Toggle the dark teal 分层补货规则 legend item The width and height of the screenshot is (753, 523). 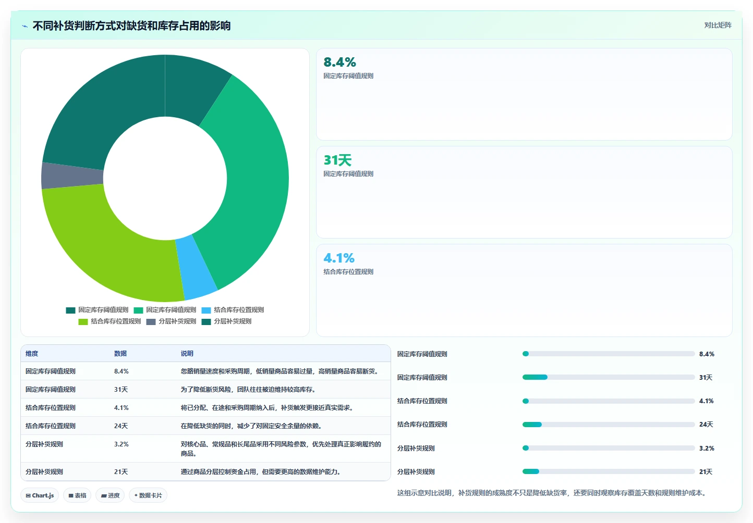[226, 321]
